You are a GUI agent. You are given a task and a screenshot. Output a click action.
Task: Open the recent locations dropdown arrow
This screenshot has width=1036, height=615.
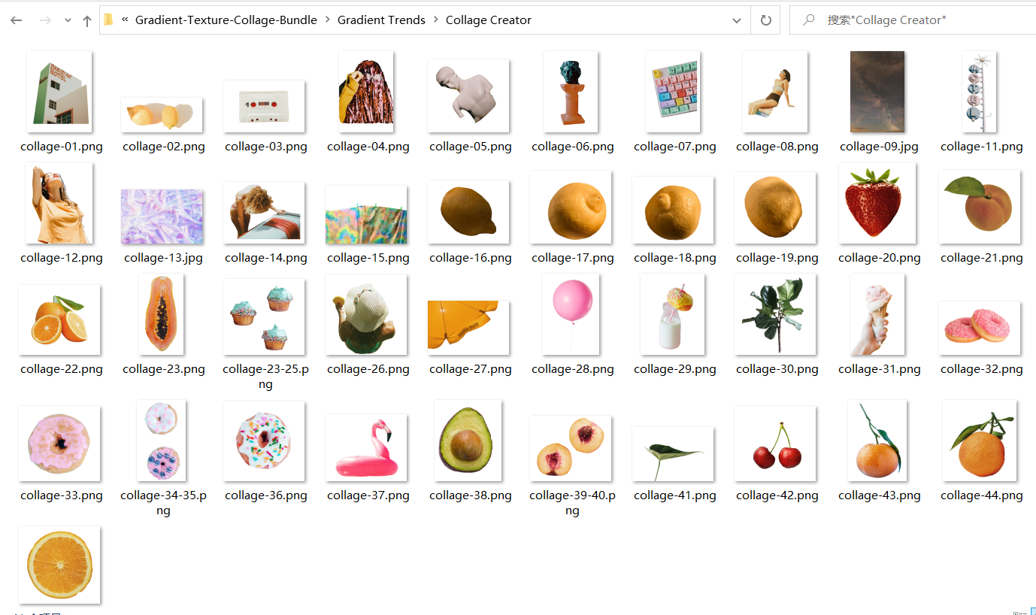coord(68,21)
